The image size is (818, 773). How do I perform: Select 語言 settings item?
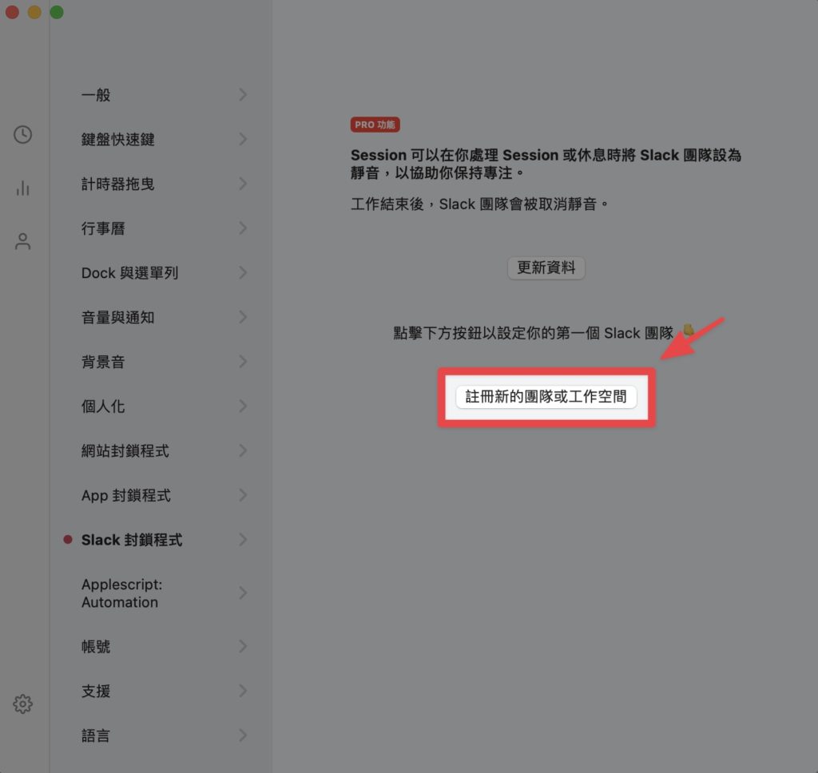click(x=164, y=735)
